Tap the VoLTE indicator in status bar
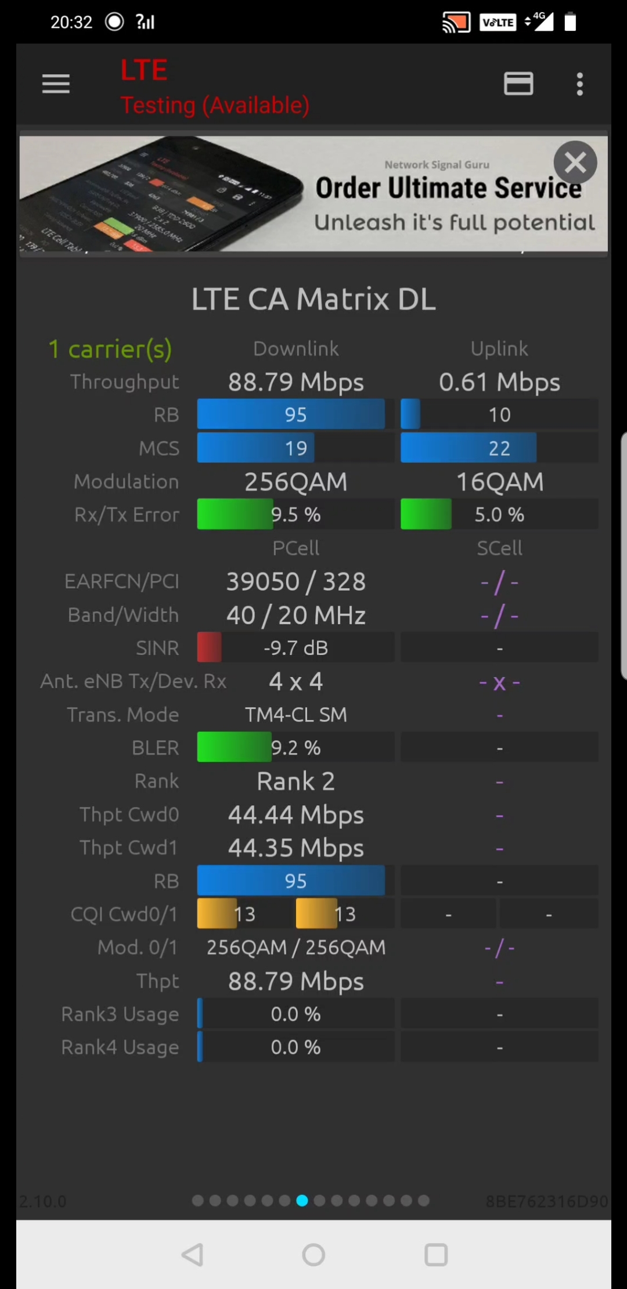The width and height of the screenshot is (627, 1289). pos(497,21)
